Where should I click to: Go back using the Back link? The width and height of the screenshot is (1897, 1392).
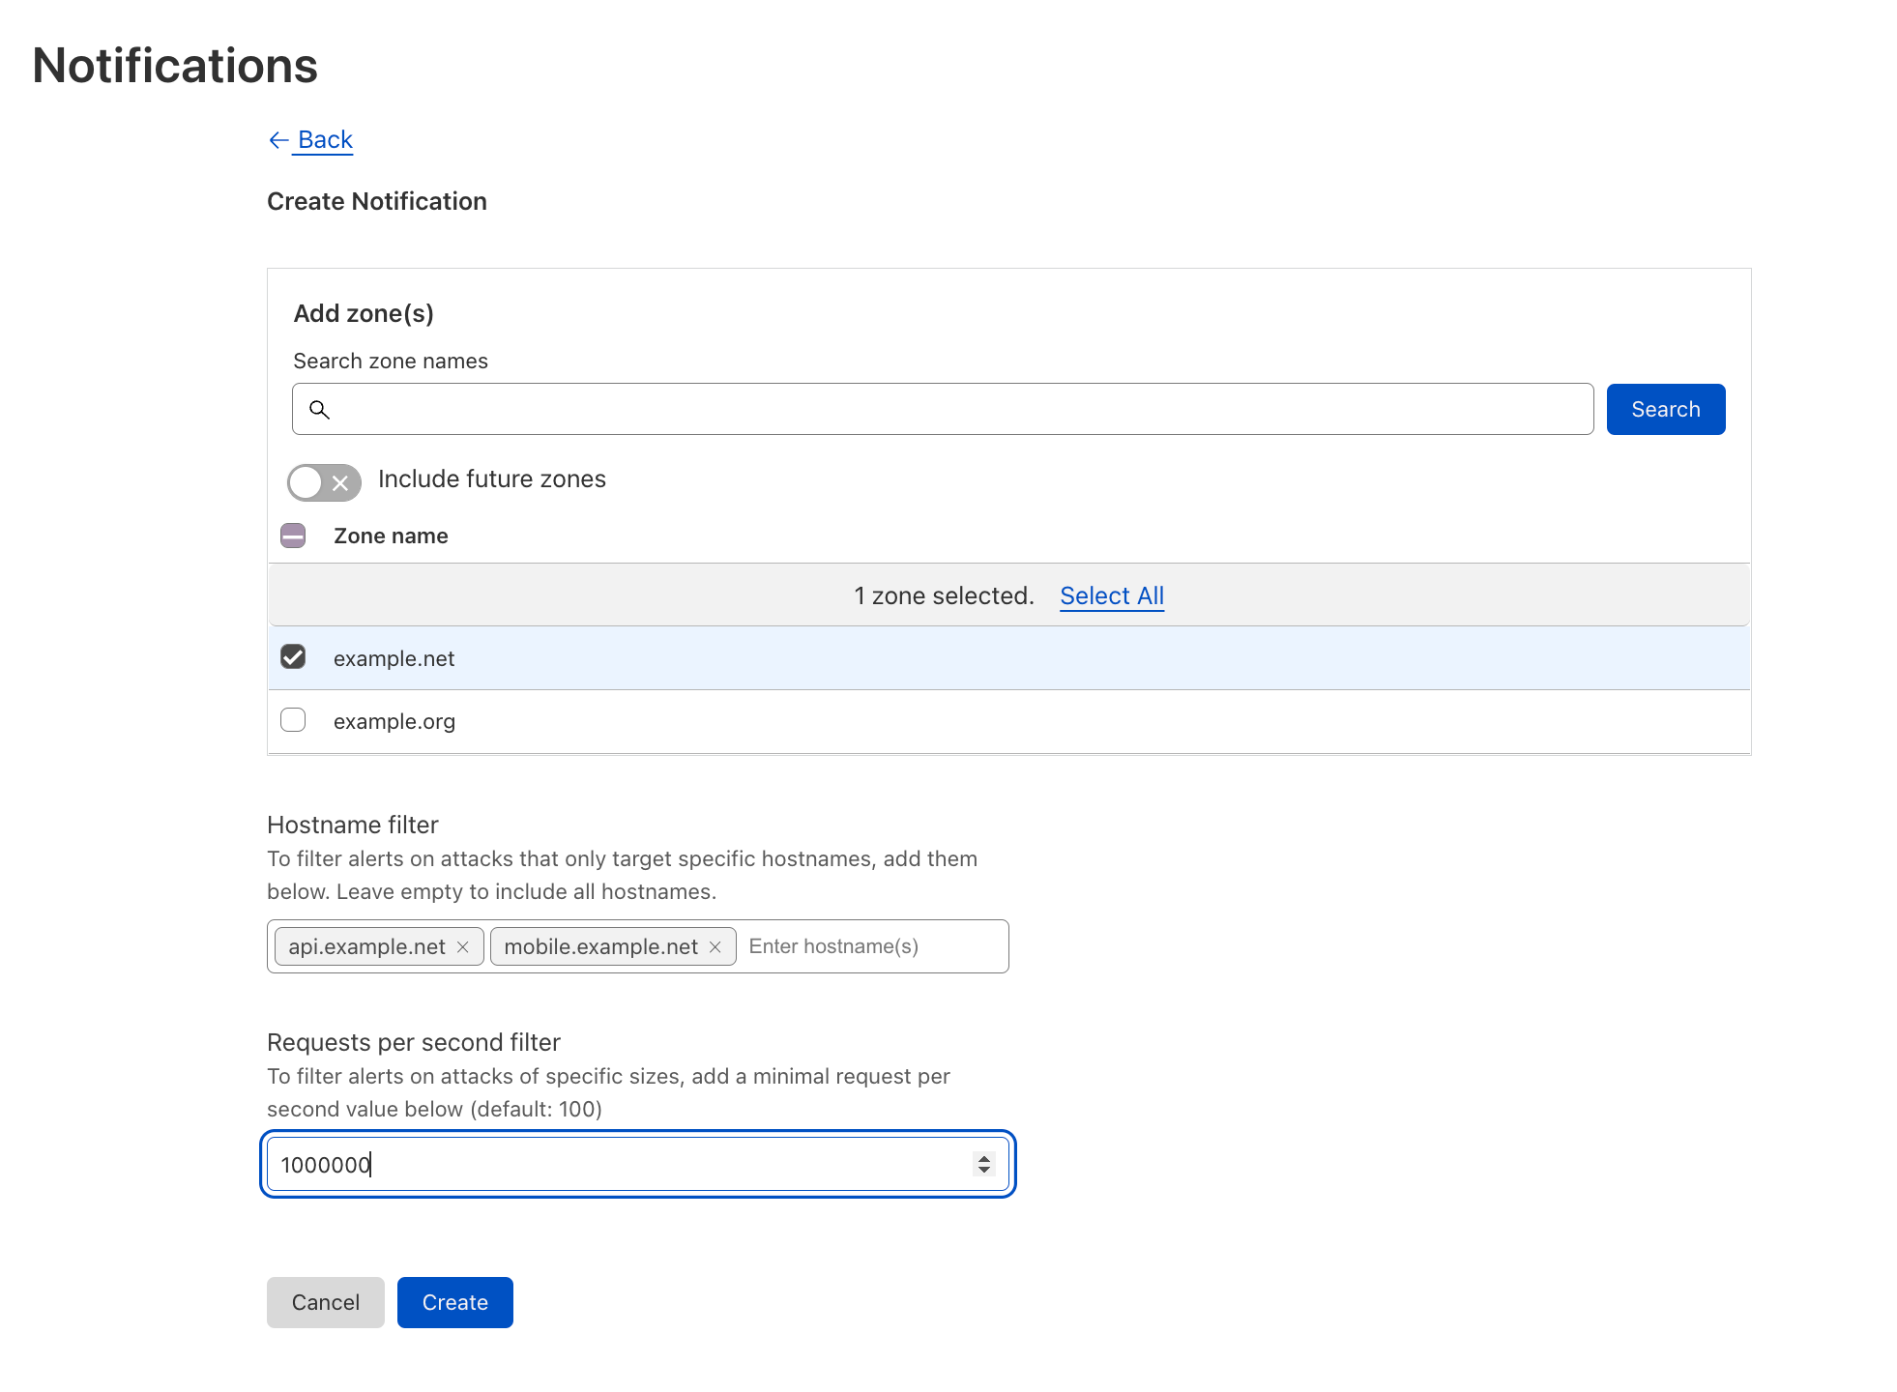tap(310, 140)
